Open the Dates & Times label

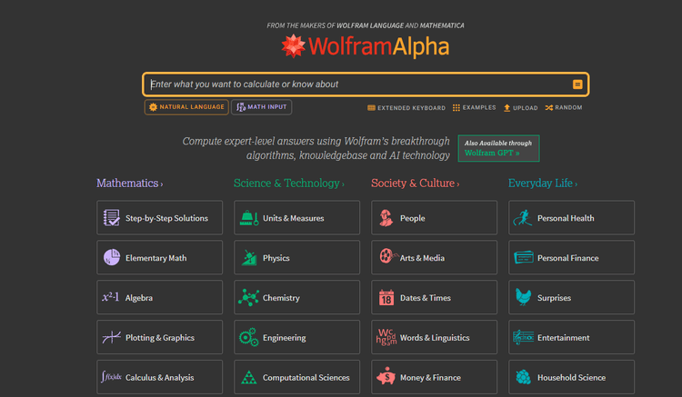[x=425, y=298]
